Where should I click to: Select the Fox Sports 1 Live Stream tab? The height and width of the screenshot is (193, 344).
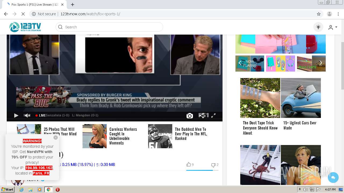click(35, 5)
